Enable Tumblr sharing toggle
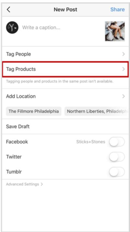Viewport: 130px width, 232px height. (x=117, y=172)
